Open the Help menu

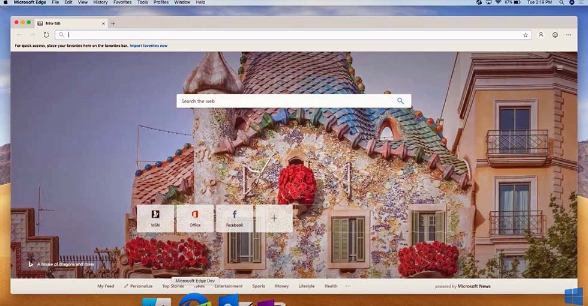pyautogui.click(x=200, y=2)
